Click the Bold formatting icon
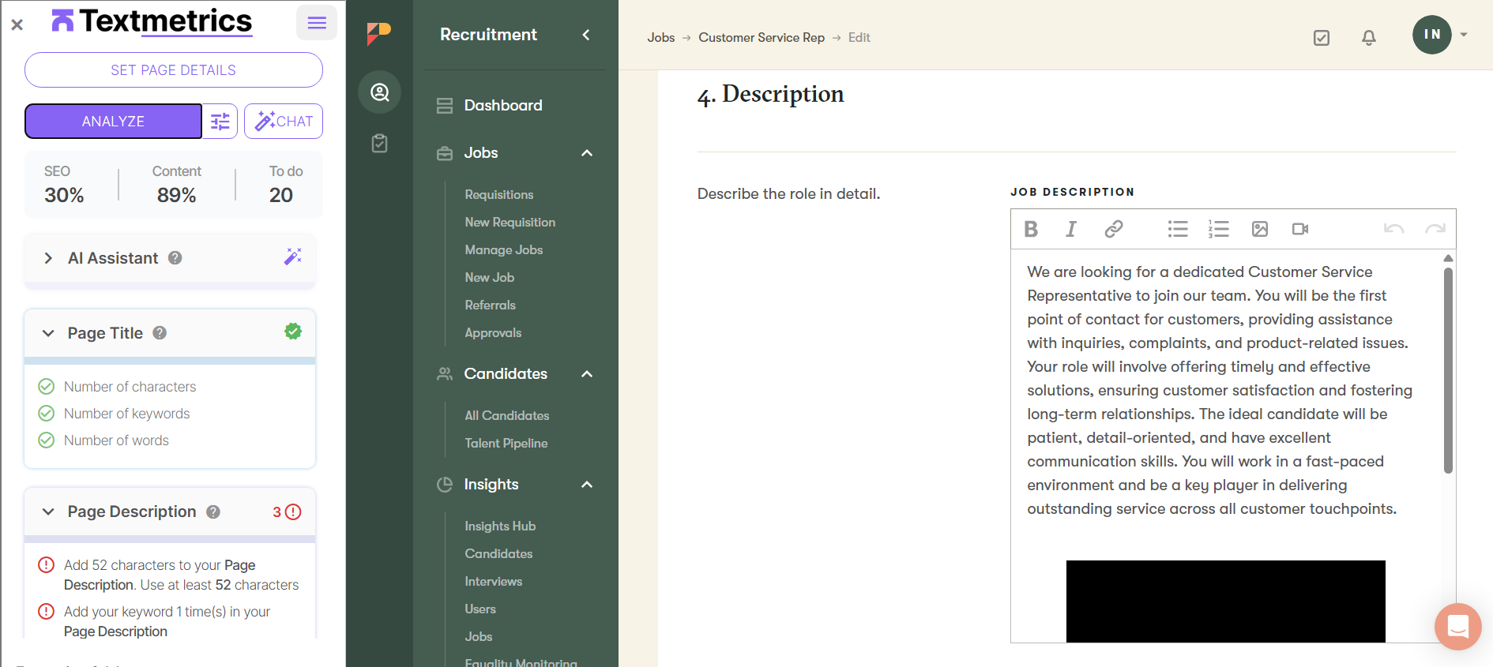Image resolution: width=1493 pixels, height=667 pixels. click(x=1031, y=229)
